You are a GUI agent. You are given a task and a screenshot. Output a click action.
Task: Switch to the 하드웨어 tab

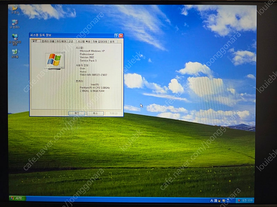point(61,41)
